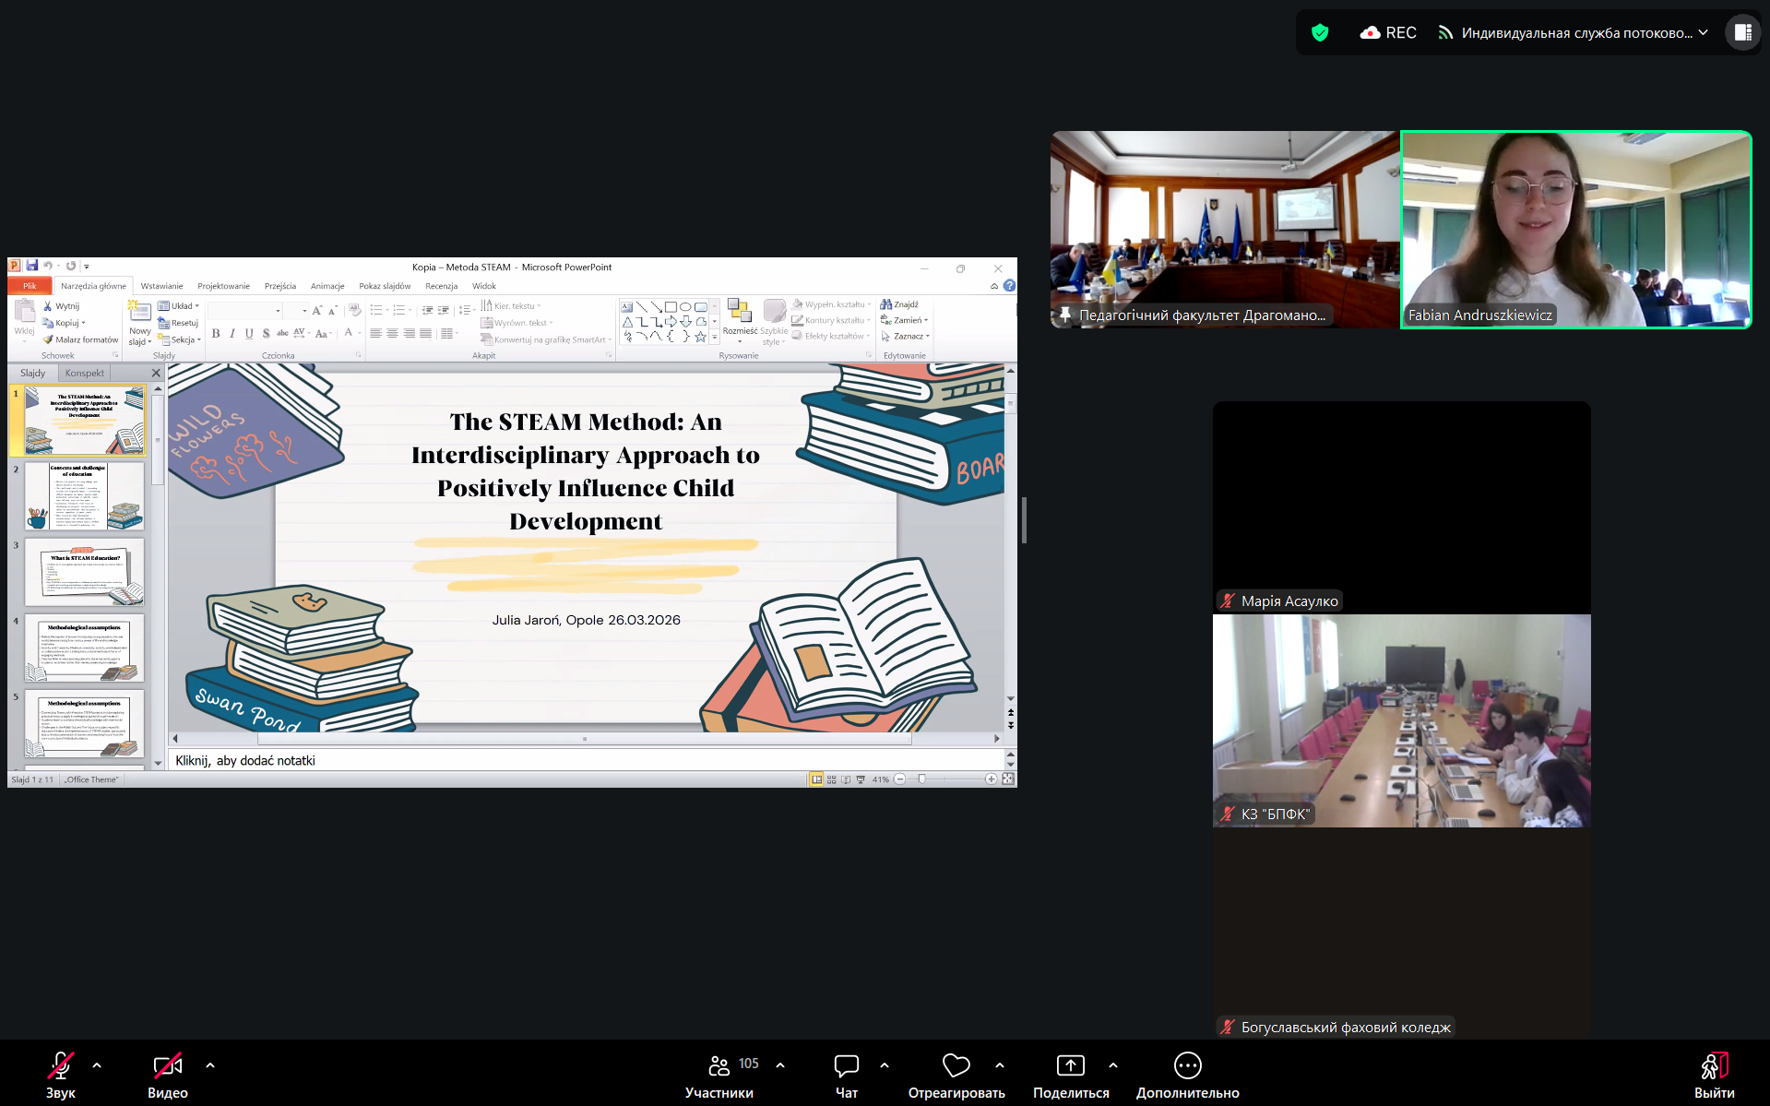Screen dimensions: 1770x1106
Task: Click the Share screen icon (Поделиться)
Action: [x=1070, y=1066]
